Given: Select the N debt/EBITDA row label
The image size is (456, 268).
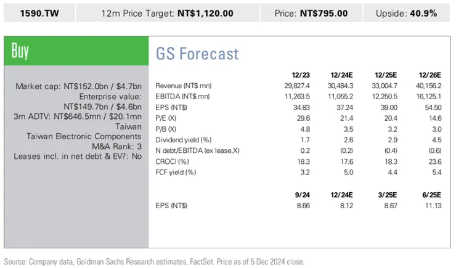Looking at the screenshot, I should pos(197,150).
